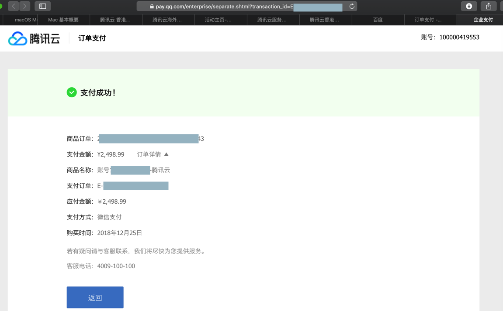Click the green payment success checkmark

click(72, 92)
